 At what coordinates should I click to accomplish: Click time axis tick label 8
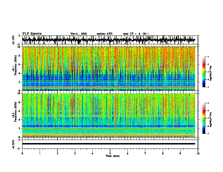point(163,153)
